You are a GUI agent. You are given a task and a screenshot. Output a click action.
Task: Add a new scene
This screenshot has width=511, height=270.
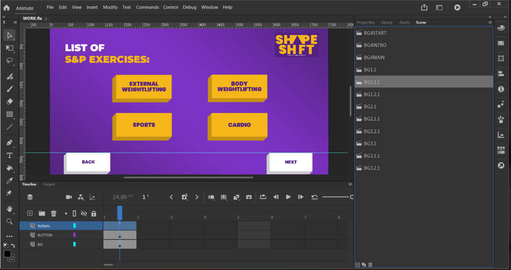[358, 265]
